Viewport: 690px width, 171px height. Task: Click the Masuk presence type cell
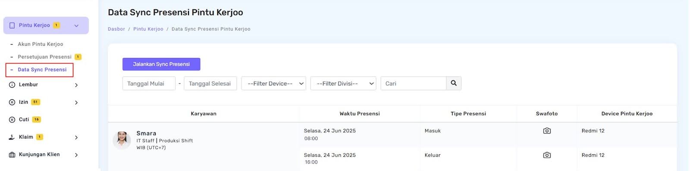pyautogui.click(x=433, y=131)
